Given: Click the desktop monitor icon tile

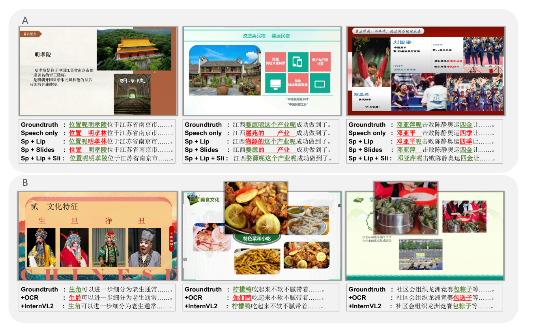Looking at the screenshot, I should click(275, 83).
